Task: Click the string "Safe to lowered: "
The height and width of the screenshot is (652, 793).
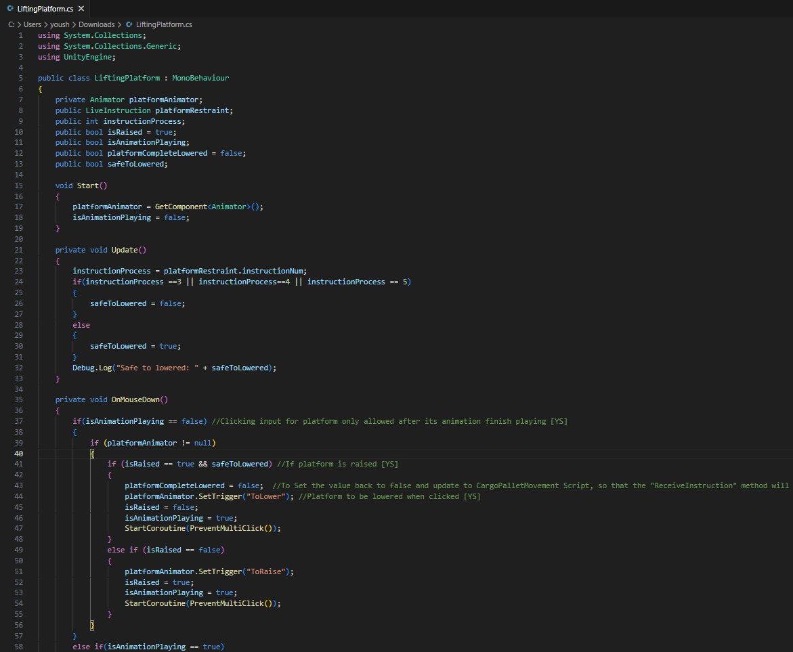Action: pyautogui.click(x=157, y=368)
